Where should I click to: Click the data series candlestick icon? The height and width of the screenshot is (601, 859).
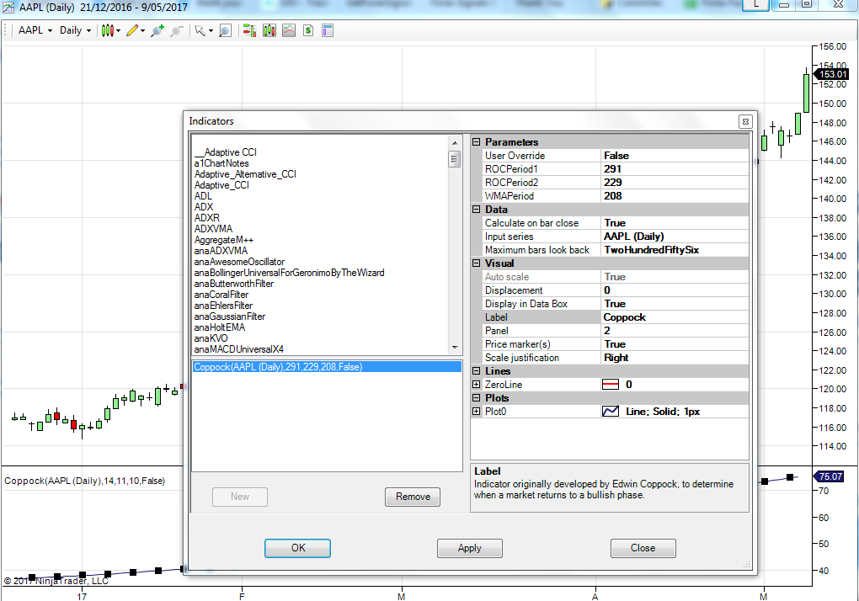269,30
